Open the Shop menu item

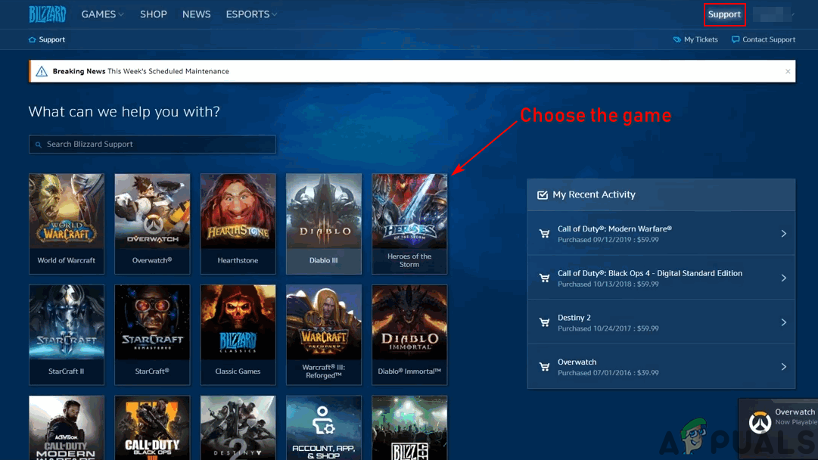(x=154, y=14)
